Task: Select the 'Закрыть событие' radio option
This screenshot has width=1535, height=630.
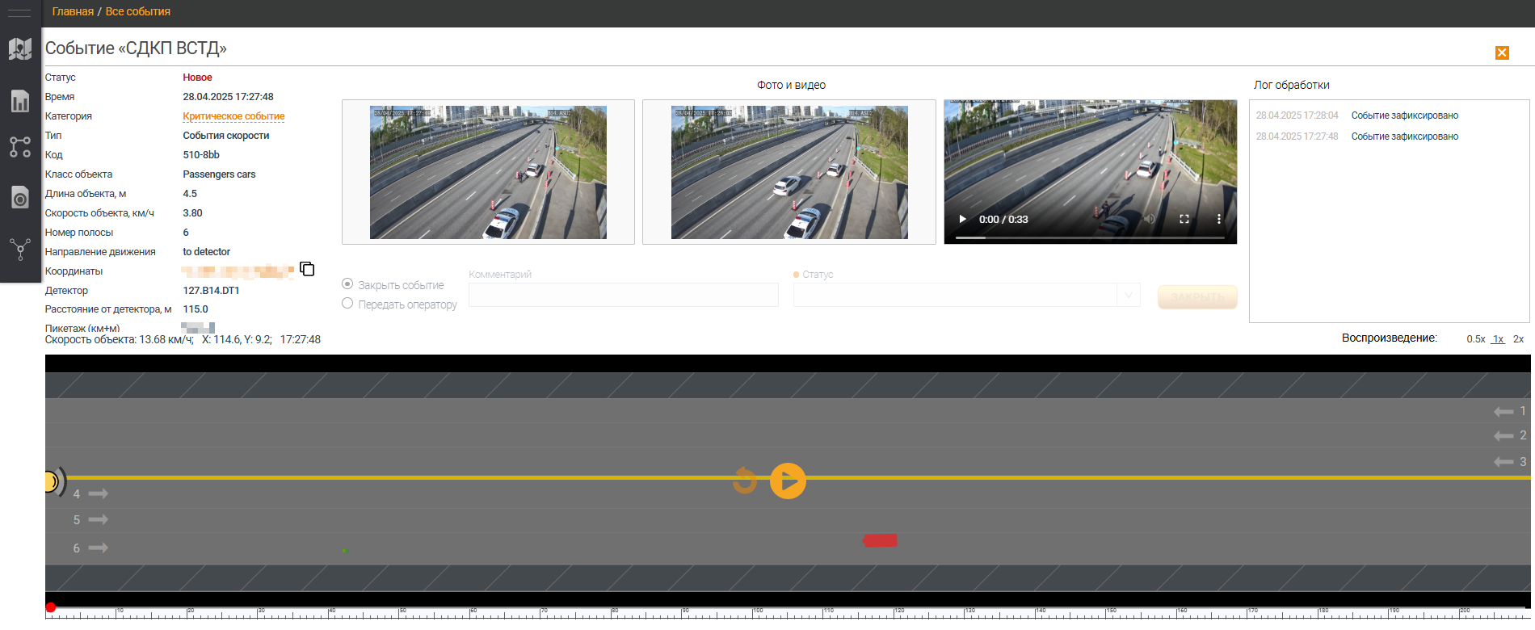Action: pos(347,284)
